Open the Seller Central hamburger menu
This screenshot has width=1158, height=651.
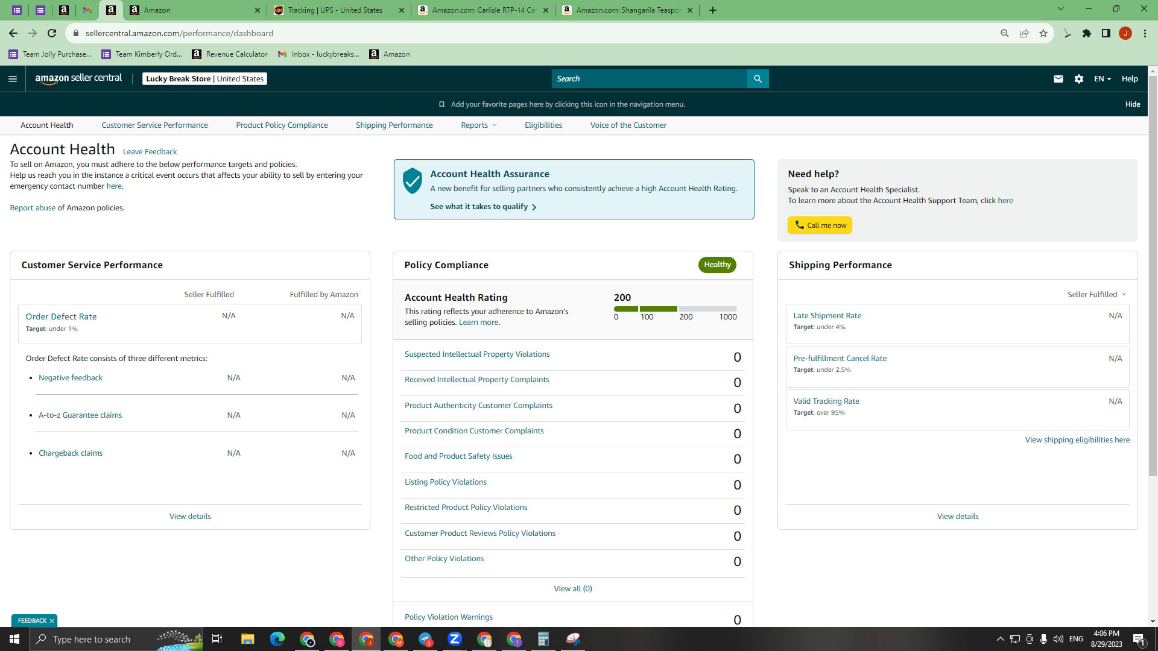click(13, 79)
